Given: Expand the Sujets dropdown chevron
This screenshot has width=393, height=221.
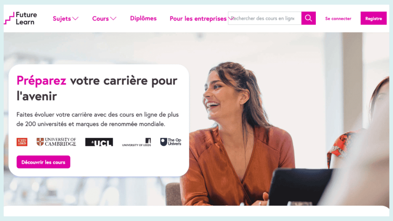Looking at the screenshot, I should coord(76,18).
